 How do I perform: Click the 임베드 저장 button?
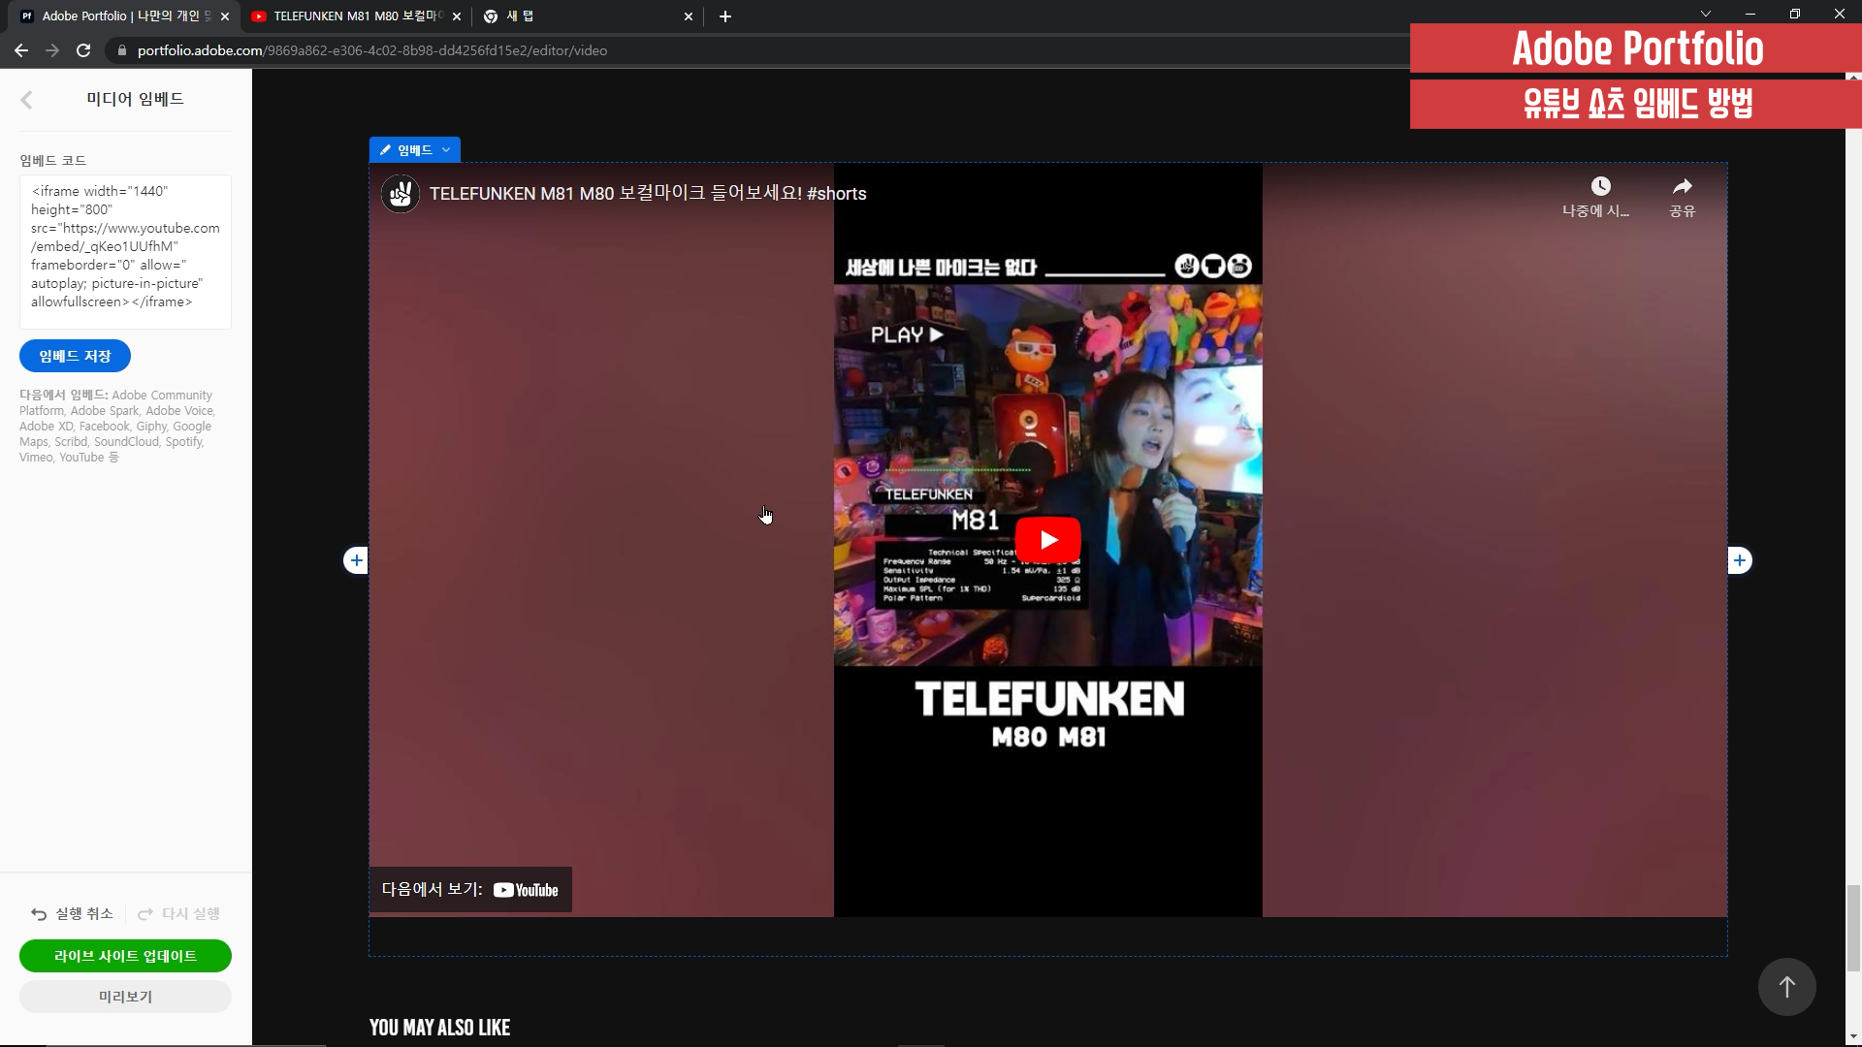(x=75, y=356)
